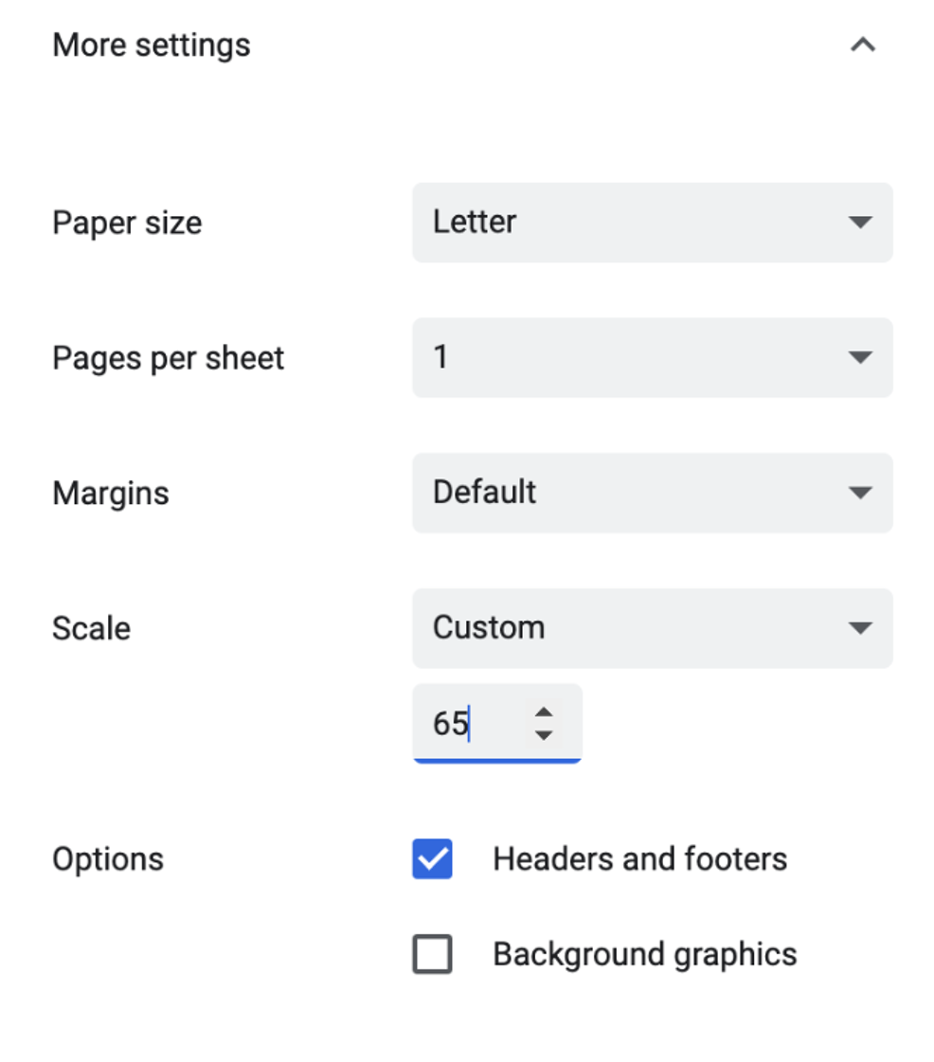Open the Pages per sheet dropdown
Viewport: 934px width, 1062px height.
[653, 357]
